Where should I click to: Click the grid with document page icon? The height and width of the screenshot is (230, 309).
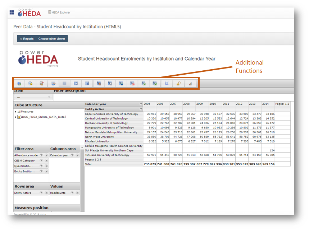pyautogui.click(x=110, y=84)
